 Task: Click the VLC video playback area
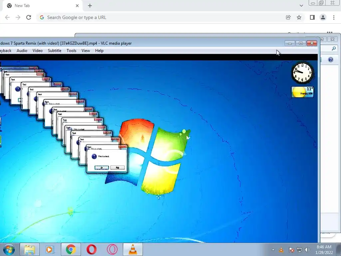[x=159, y=151]
